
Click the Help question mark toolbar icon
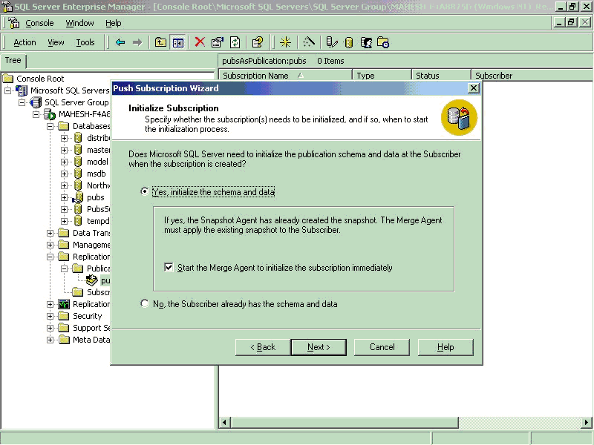[258, 42]
